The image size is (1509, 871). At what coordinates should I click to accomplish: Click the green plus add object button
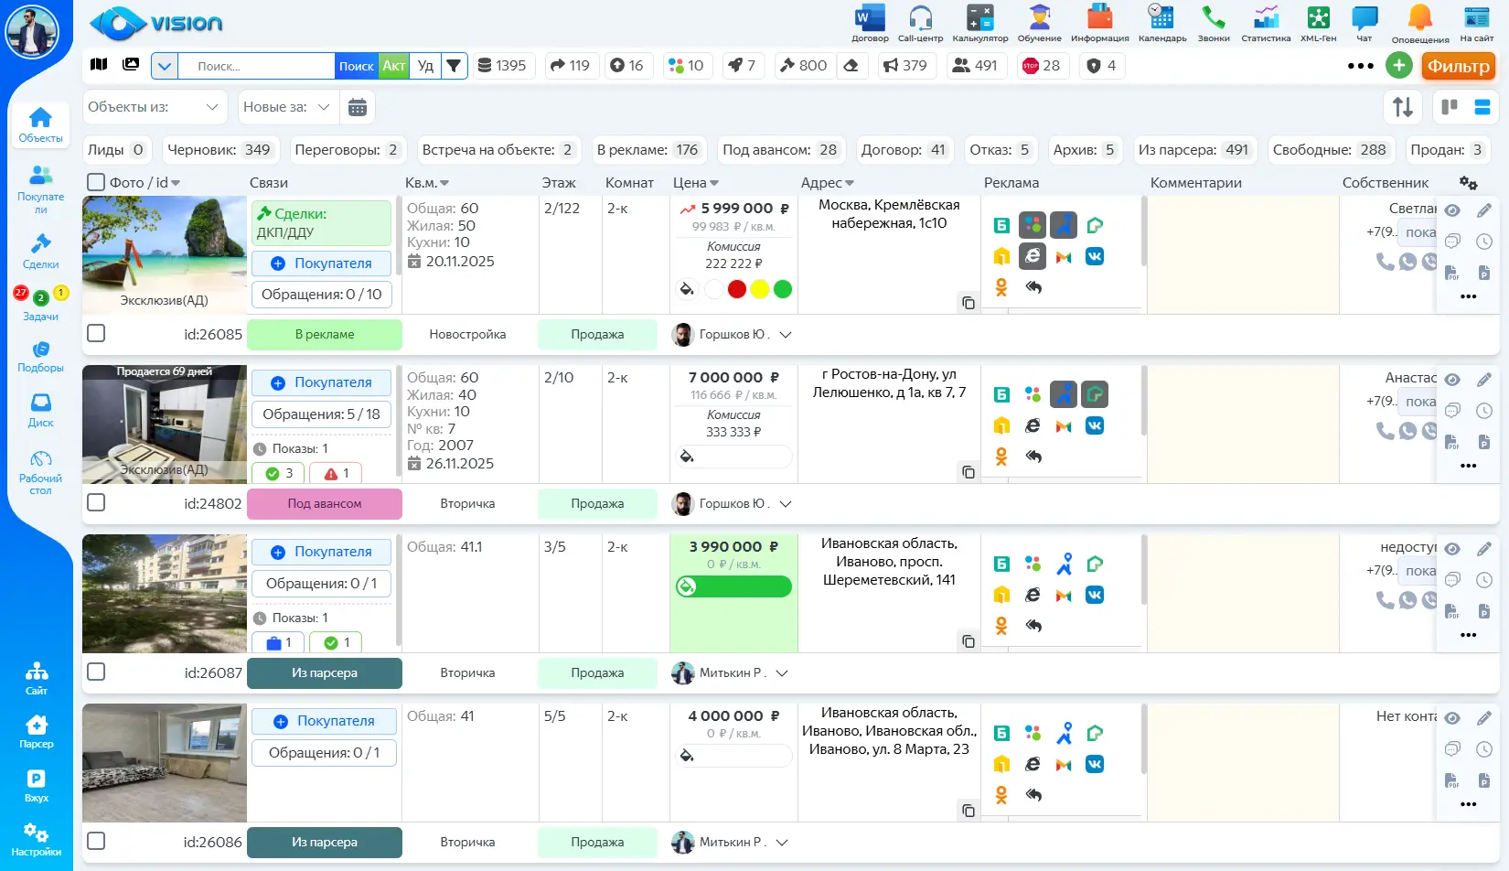[1398, 65]
